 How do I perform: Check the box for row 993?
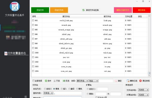[33, 20]
